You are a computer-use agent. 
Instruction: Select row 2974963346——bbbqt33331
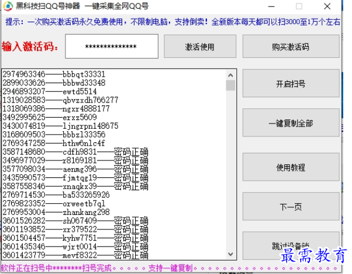click(x=54, y=74)
